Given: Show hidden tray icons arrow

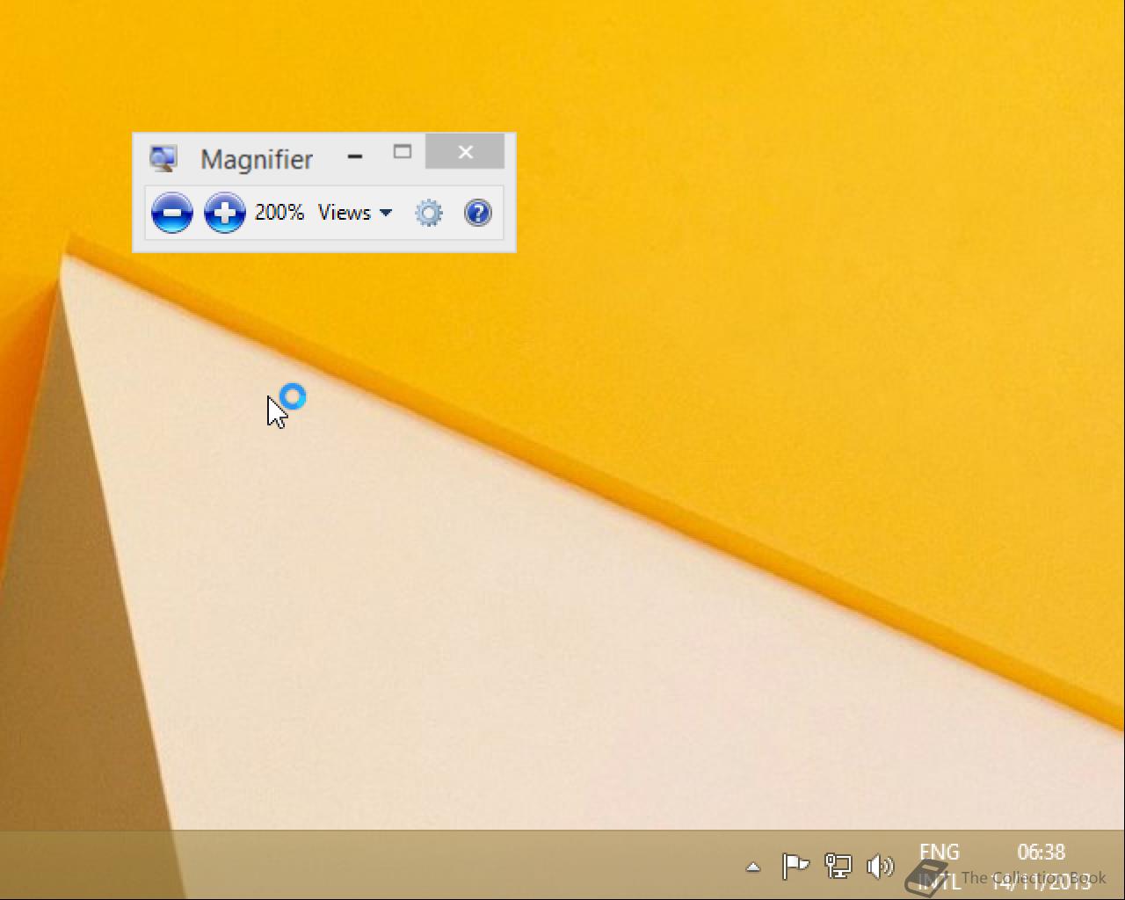Looking at the screenshot, I should (753, 867).
